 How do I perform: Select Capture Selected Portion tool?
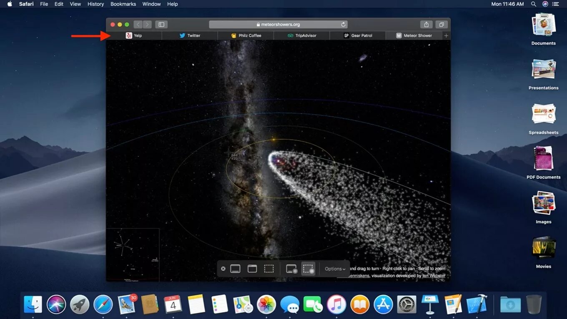click(269, 269)
